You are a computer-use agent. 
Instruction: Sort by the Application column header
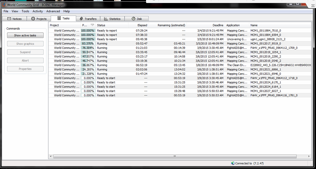[237, 25]
